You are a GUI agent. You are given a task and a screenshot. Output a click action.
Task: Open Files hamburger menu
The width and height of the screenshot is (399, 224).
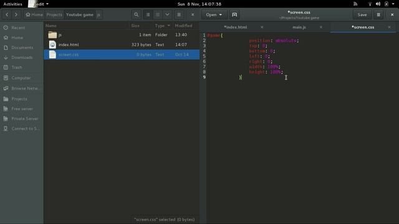click(x=179, y=15)
